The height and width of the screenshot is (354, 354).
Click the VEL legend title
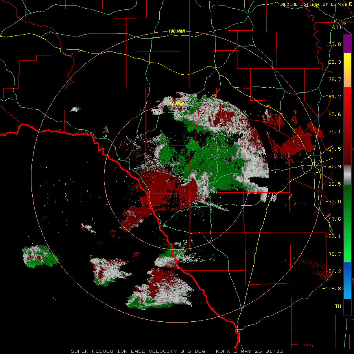(x=345, y=24)
